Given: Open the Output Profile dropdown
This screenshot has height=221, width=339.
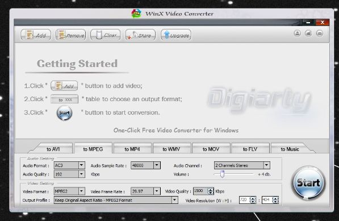Looking at the screenshot, I should coord(116,200).
